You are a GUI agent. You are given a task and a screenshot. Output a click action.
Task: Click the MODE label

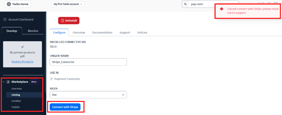(54, 89)
